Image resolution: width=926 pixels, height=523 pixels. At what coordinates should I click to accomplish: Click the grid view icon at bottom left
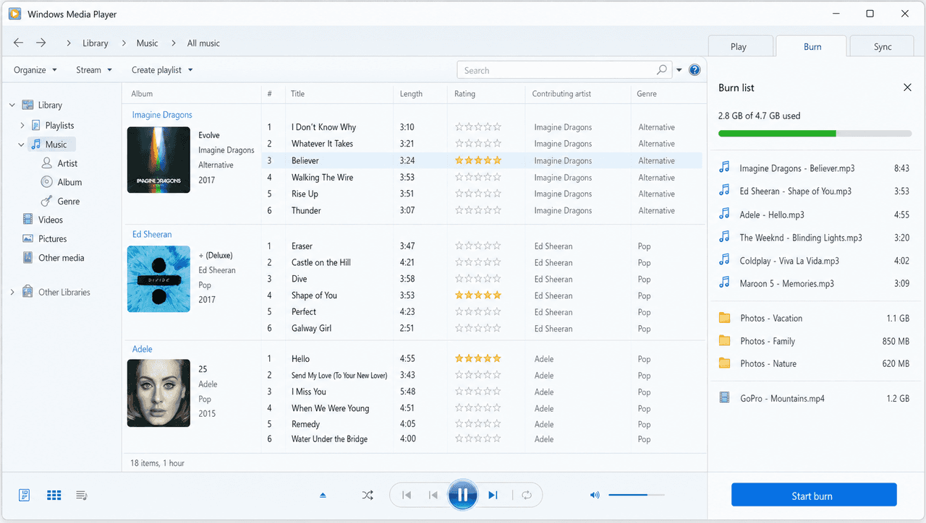tap(54, 495)
